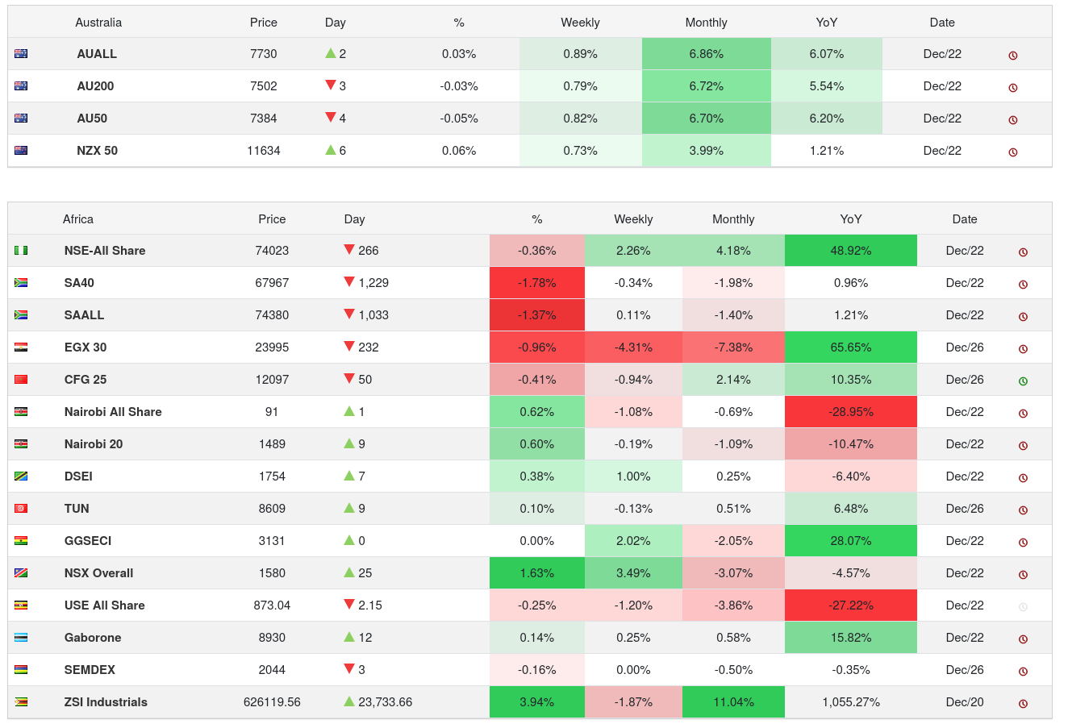Click the Zimbabwe flag beside ZSI Industrials
Viewport: 1068px width, 724px height.
[x=21, y=702]
